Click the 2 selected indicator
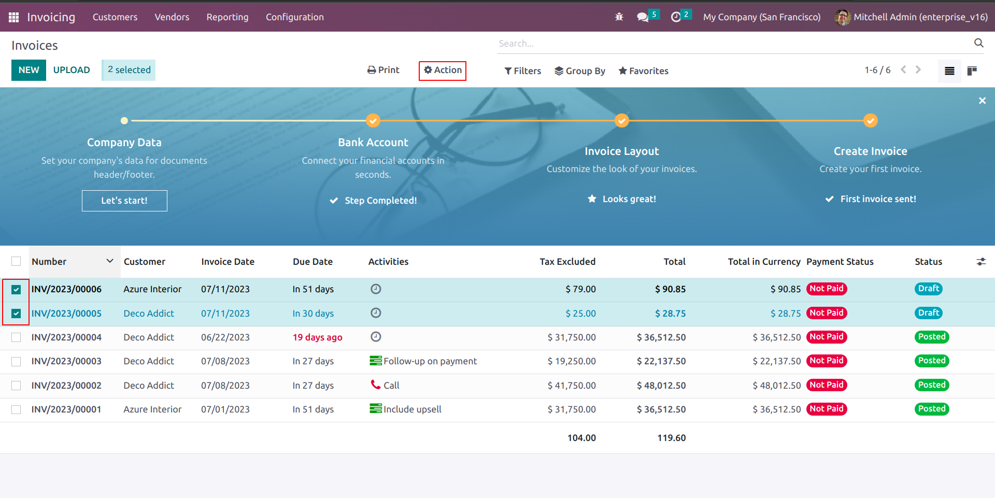Screen dimensions: 995x498 [129, 70]
